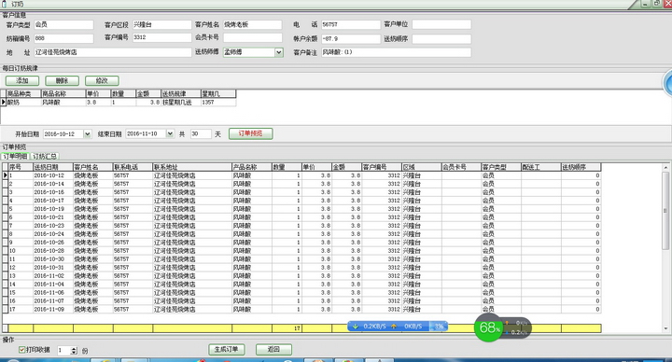Click the empty 会员卡号 input field

(x=252, y=37)
